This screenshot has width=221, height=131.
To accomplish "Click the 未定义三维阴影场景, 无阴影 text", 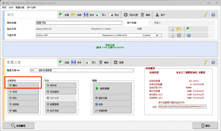I will [190, 72].
